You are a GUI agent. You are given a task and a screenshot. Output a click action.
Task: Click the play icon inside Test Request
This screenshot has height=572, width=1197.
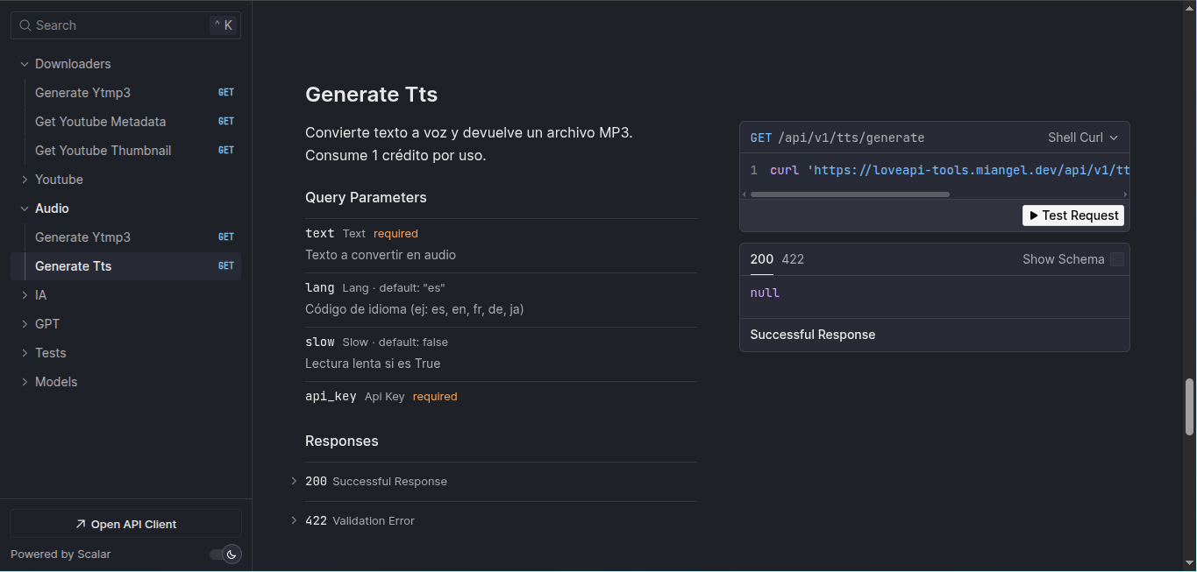point(1033,215)
